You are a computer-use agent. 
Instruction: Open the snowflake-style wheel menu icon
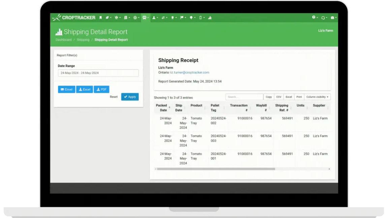pos(136,17)
